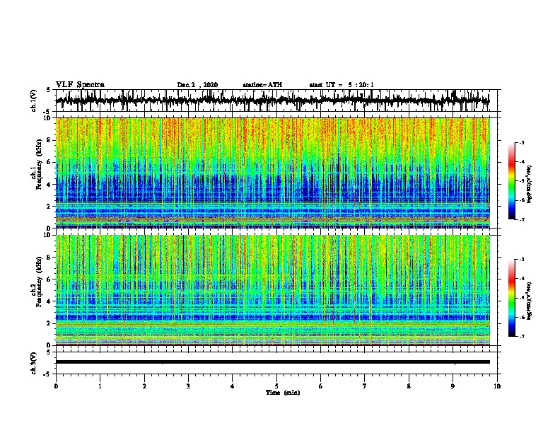Click the "Time (min)" axis title
560x433 pixels.
(283, 393)
